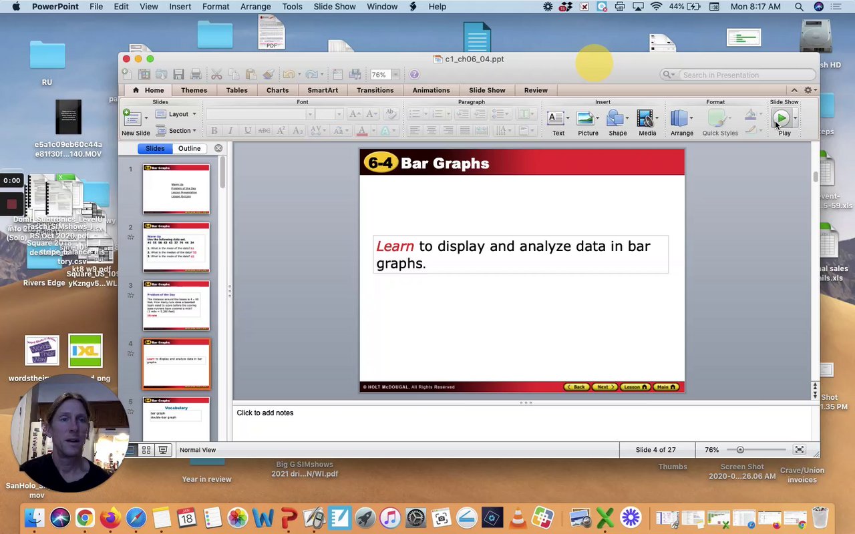Open the Spotlight search in menu bar

coord(799,7)
